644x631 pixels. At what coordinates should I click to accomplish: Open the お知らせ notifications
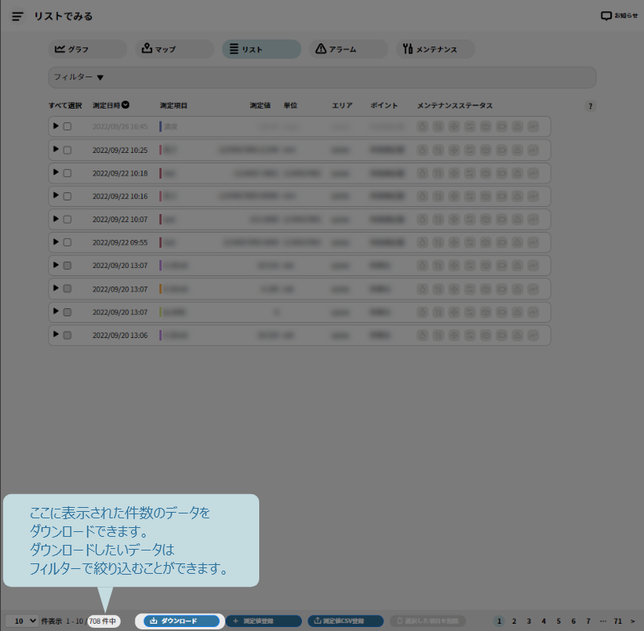click(619, 15)
